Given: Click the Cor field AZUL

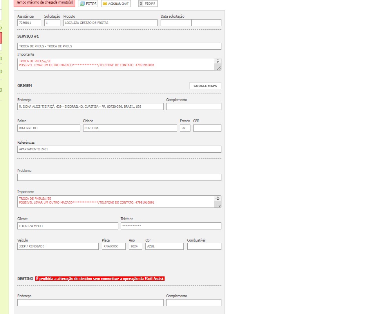Looking at the screenshot, I should pyautogui.click(x=165, y=246).
